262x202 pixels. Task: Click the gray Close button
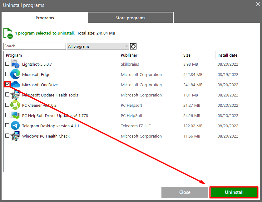[x=185, y=192]
